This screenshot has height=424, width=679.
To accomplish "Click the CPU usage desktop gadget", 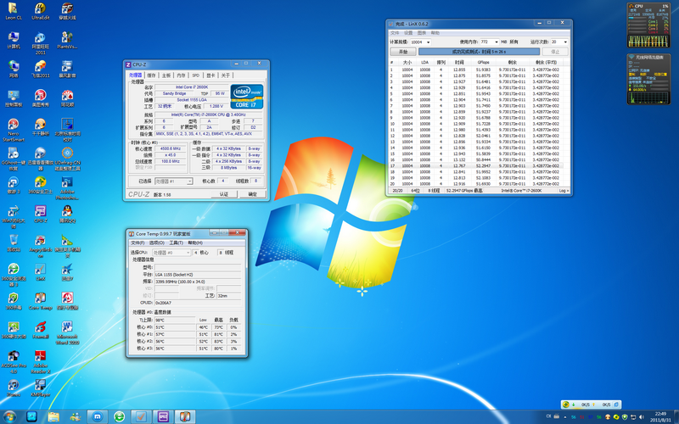I will click(x=648, y=25).
